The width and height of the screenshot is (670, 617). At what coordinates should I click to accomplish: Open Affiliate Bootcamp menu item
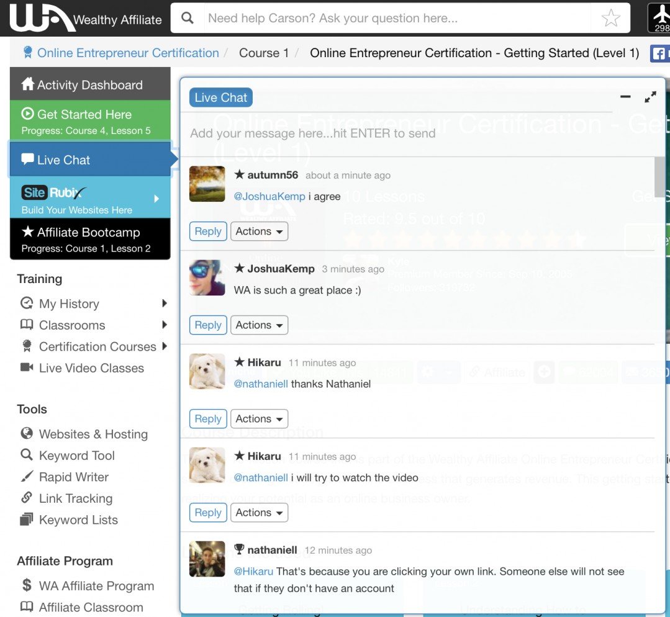coord(90,239)
